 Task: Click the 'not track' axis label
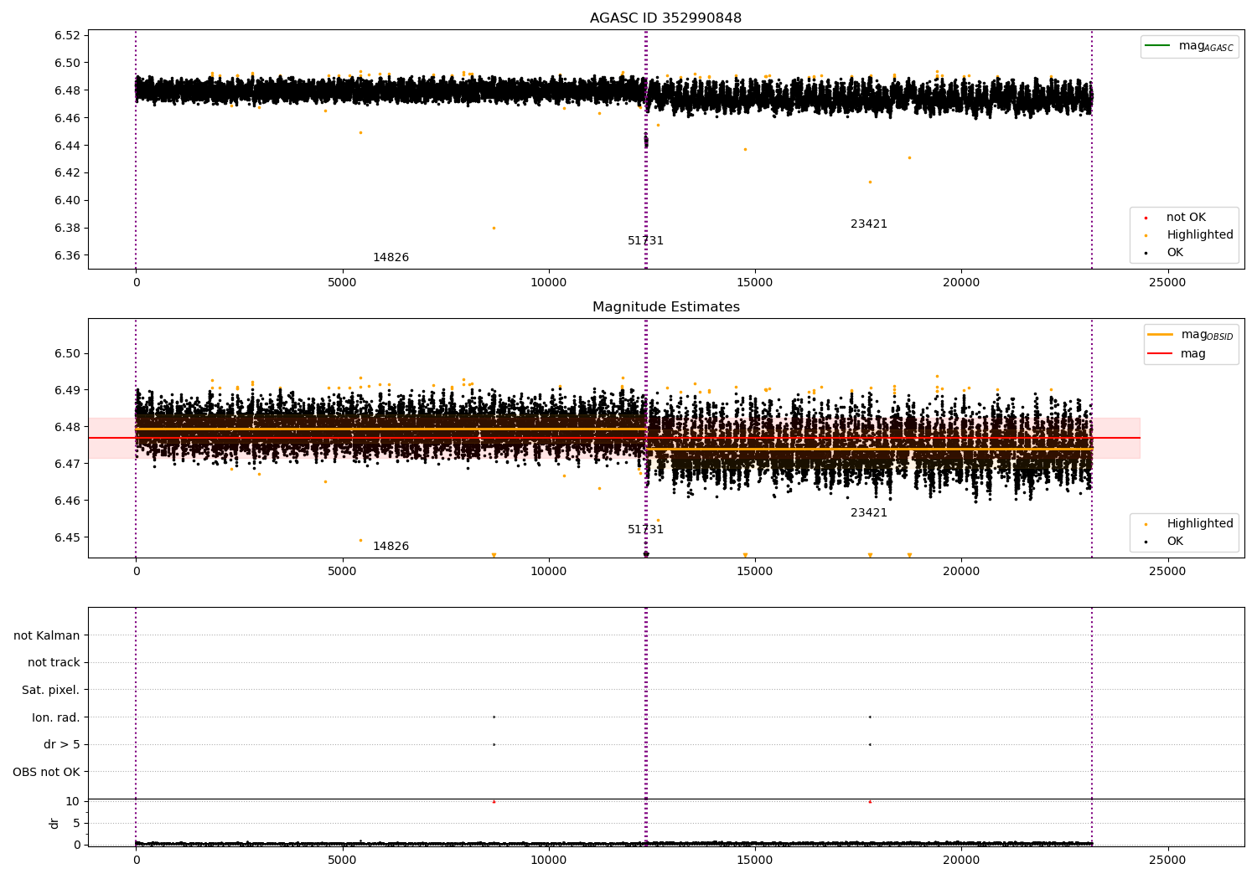tap(54, 662)
